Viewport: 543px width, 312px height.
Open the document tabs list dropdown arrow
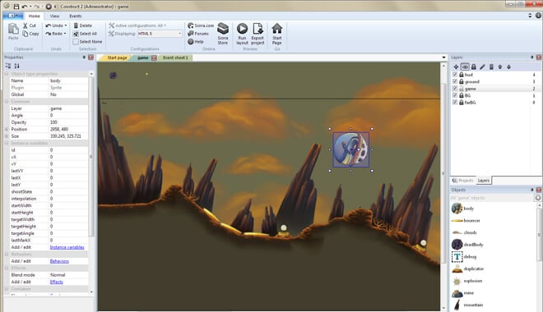(x=443, y=57)
